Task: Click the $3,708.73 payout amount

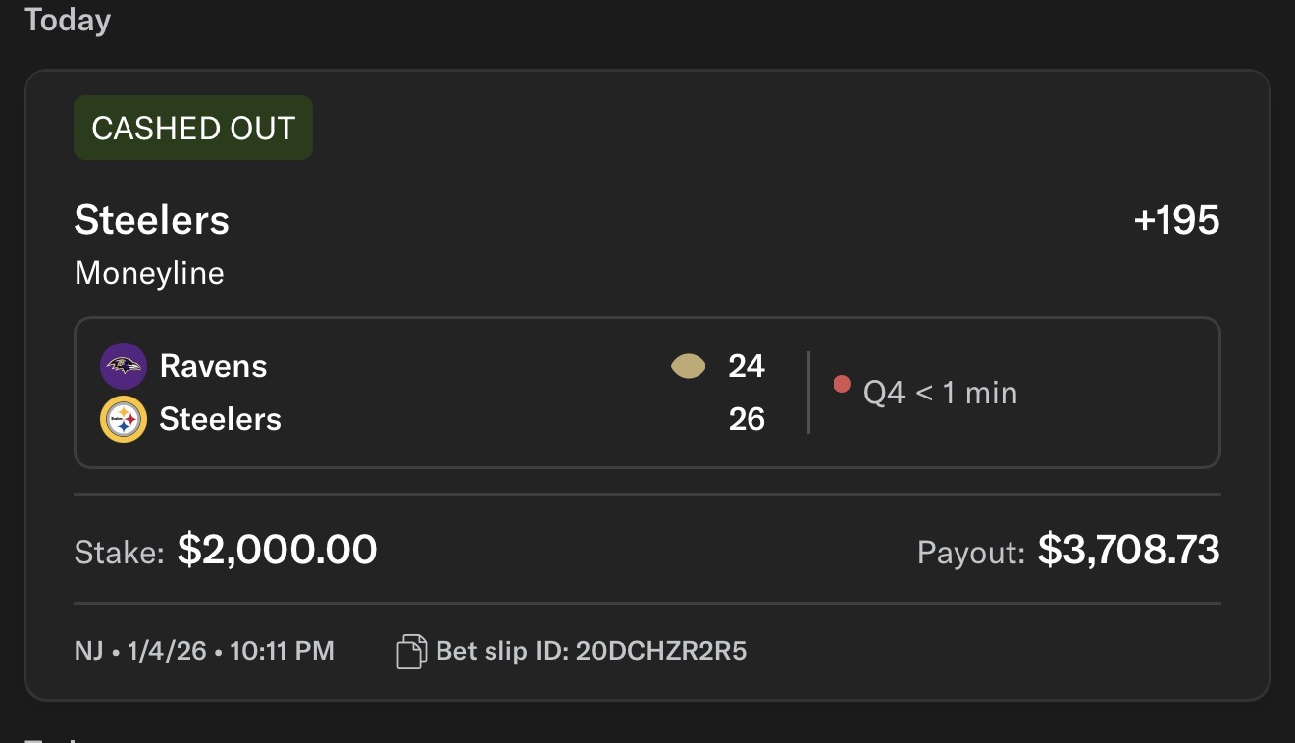Action: click(x=1129, y=550)
